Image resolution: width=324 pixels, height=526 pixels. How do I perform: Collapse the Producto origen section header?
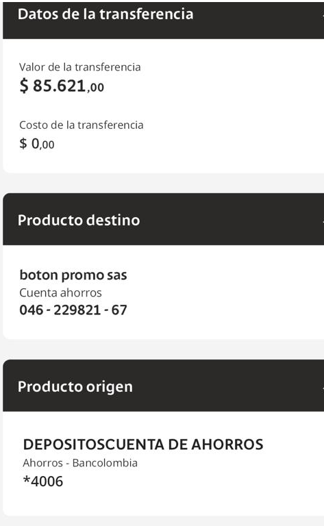tap(163, 386)
